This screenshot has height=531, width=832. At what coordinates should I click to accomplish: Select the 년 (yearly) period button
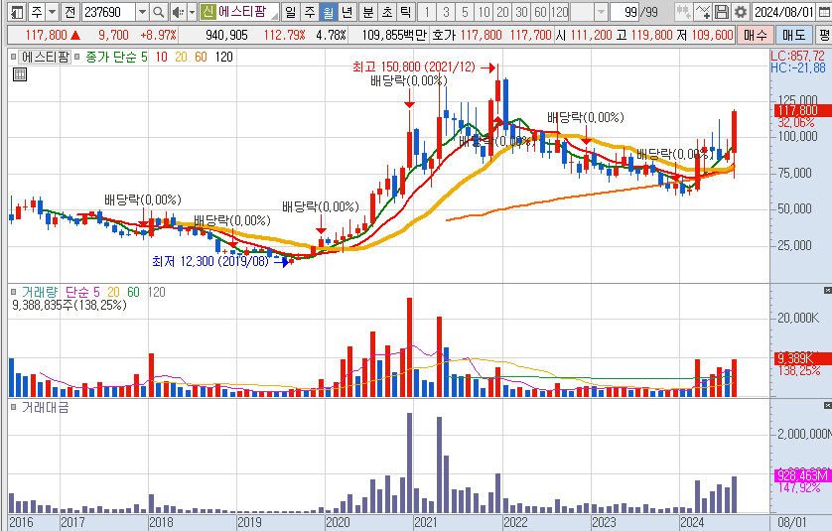pyautogui.click(x=346, y=12)
